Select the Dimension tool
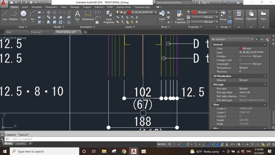275x155 pixels. [88, 15]
